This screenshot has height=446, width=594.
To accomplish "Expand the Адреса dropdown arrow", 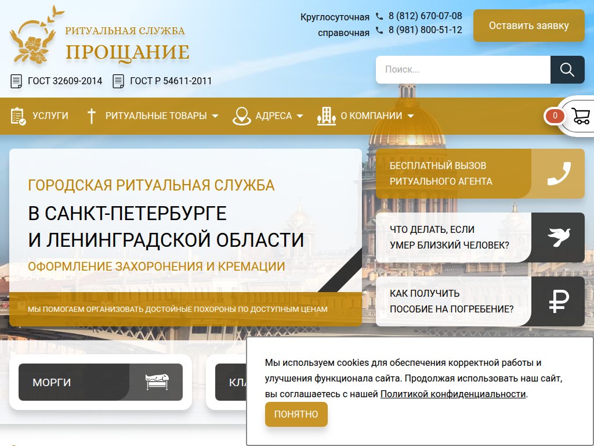I will [x=300, y=116].
